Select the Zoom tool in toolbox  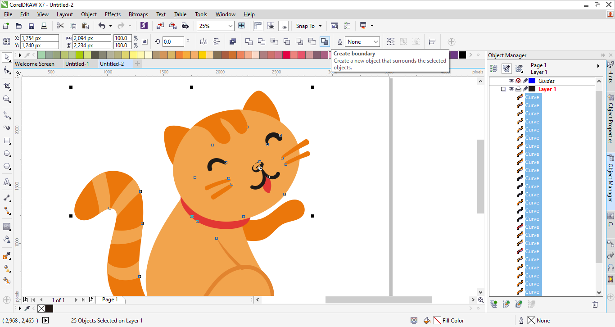7,99
